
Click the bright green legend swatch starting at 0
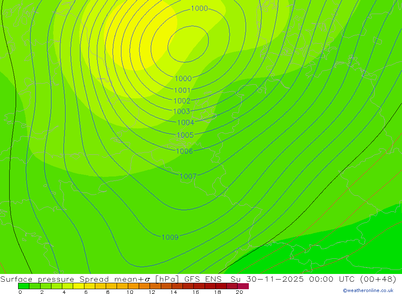click(24, 286)
